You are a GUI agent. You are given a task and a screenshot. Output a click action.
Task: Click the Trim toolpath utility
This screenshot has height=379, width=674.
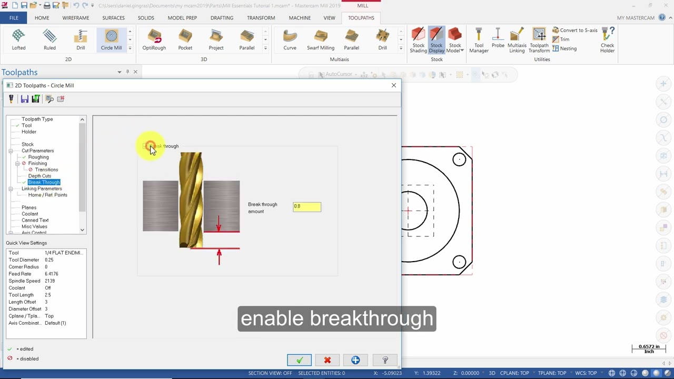tap(561, 39)
